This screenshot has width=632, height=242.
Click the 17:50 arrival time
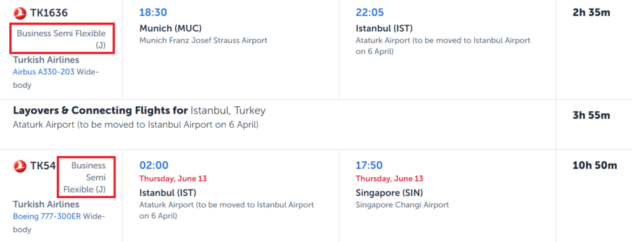369,165
